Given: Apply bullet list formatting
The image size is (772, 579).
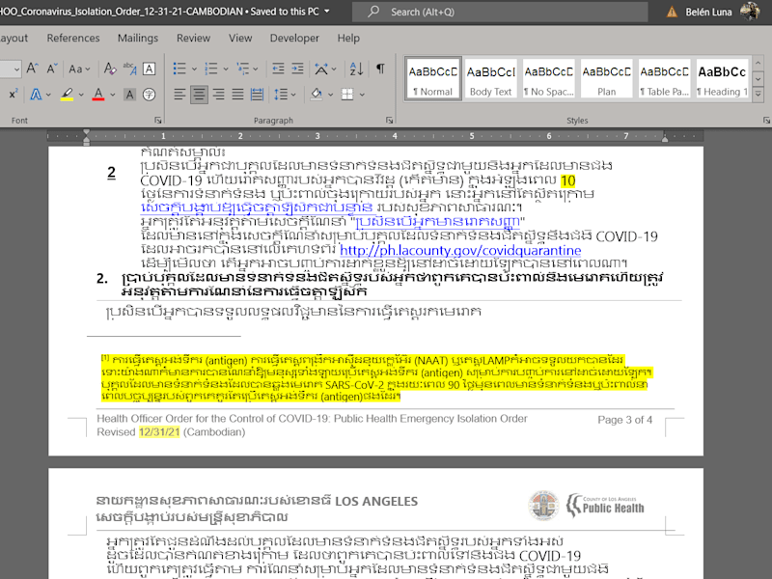Looking at the screenshot, I should click(179, 69).
